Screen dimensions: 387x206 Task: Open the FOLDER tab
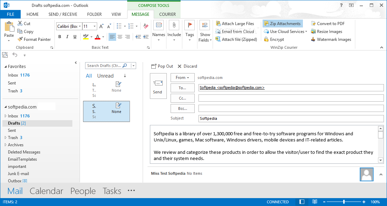tap(94, 14)
